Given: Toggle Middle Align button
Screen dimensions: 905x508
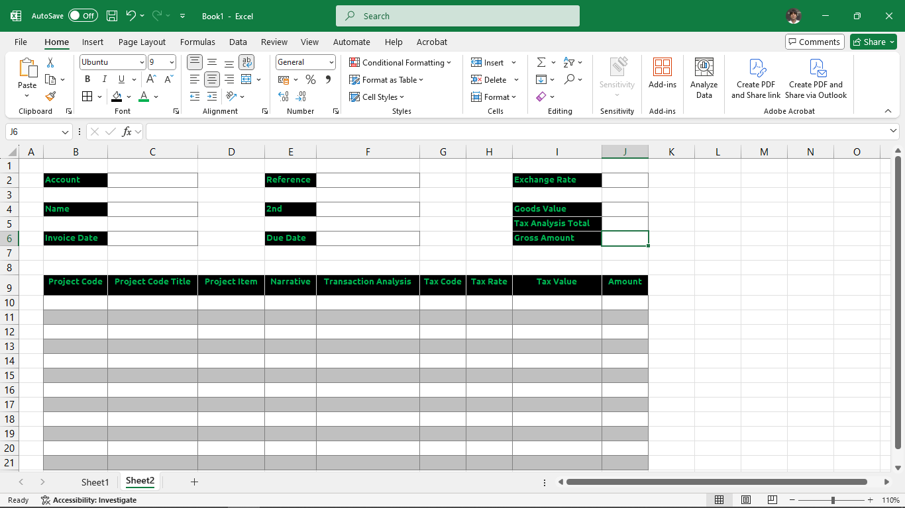Looking at the screenshot, I should [212, 62].
